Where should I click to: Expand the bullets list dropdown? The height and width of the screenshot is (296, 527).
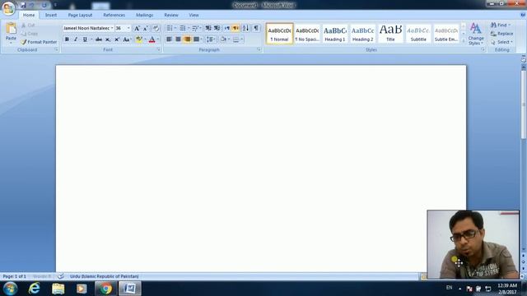click(175, 28)
